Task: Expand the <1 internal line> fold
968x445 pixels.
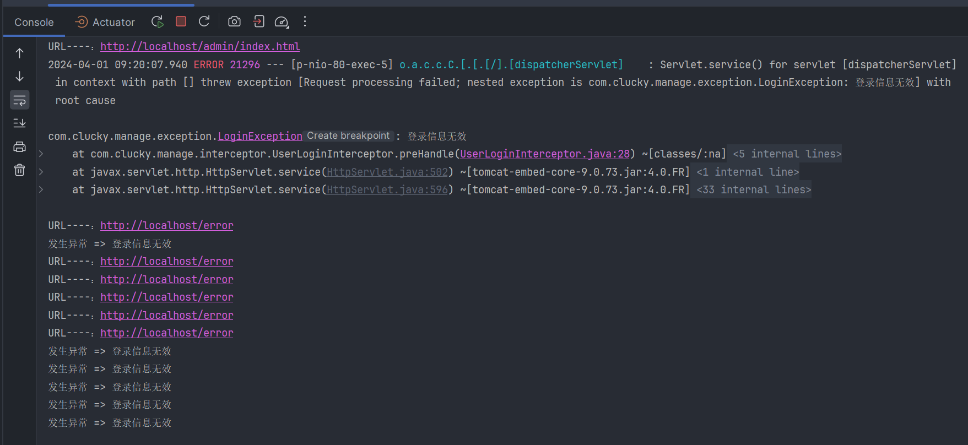Action: click(748, 172)
